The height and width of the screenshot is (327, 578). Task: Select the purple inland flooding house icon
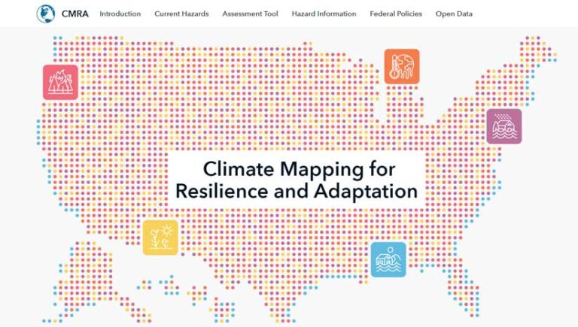[x=504, y=126]
